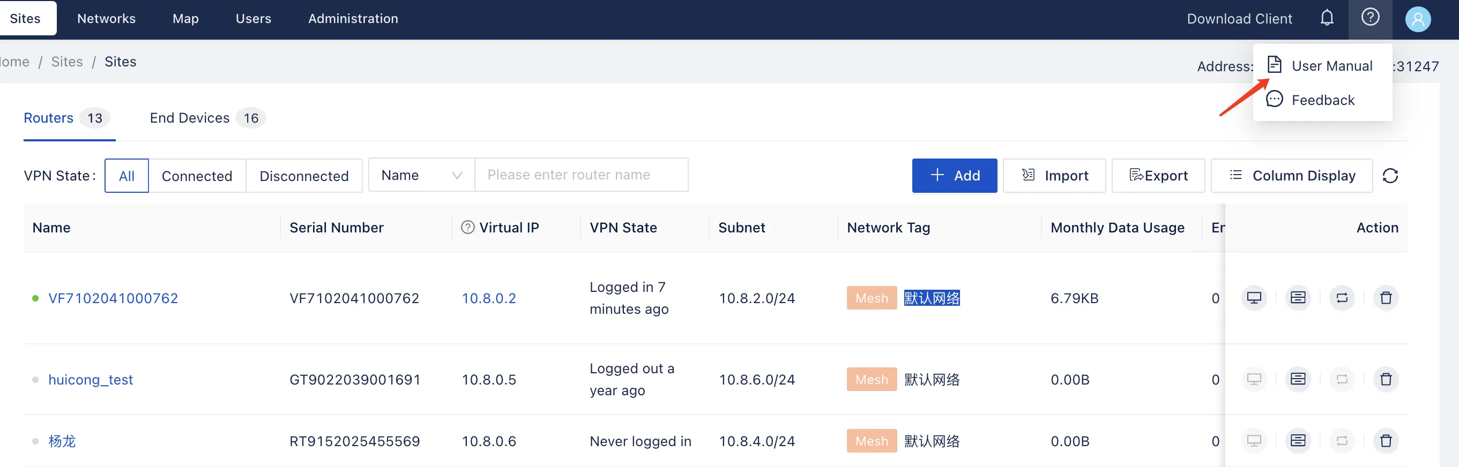Screen dimensions: 1459x467
Task: Open details icon for 杨龙 router
Action: pyautogui.click(x=1298, y=441)
